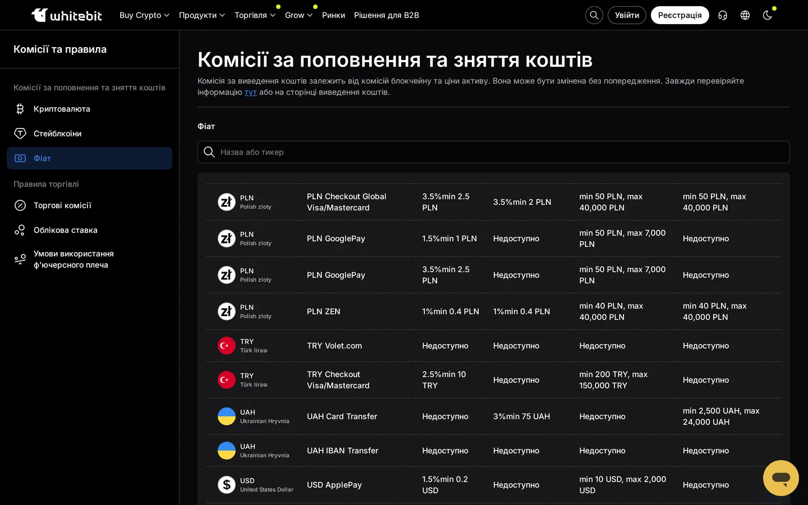Click the search field magnifier icon
The image size is (808, 505).
(209, 152)
